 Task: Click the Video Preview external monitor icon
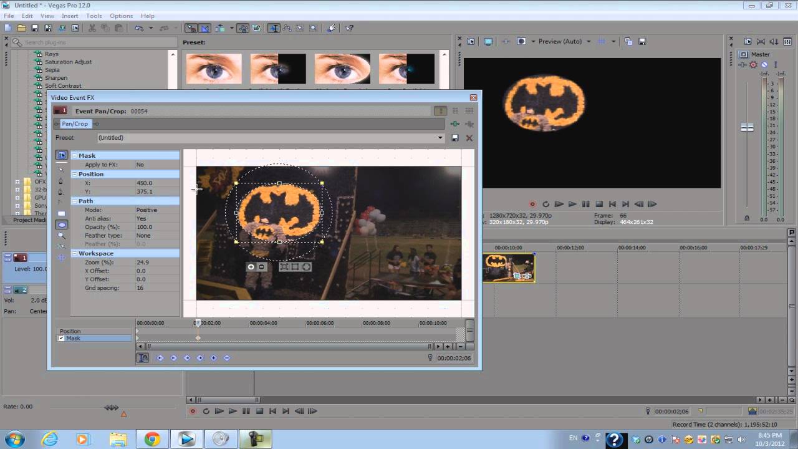(488, 41)
